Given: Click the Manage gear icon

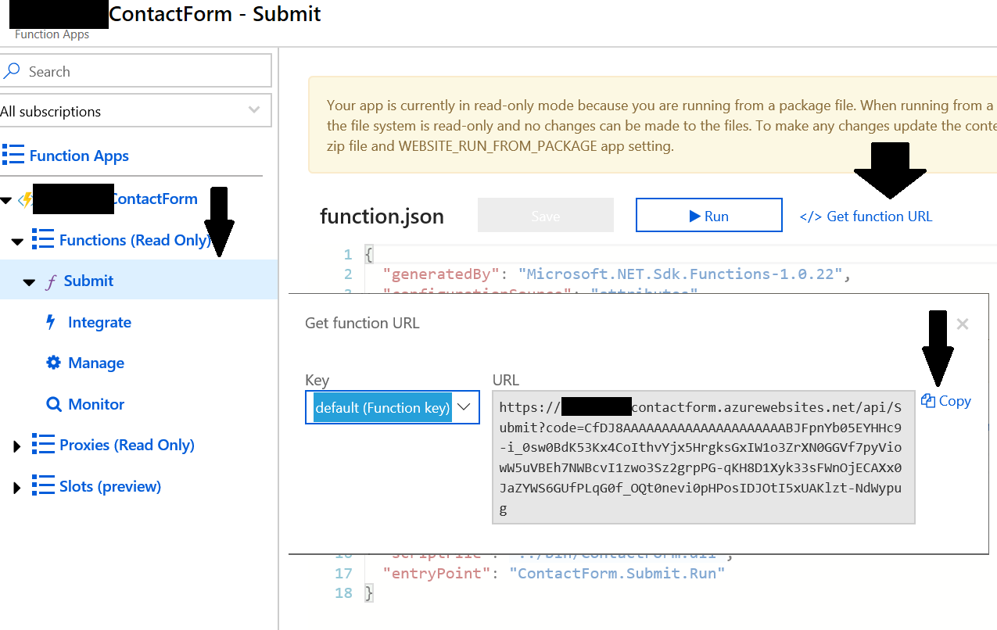Looking at the screenshot, I should click(x=53, y=363).
